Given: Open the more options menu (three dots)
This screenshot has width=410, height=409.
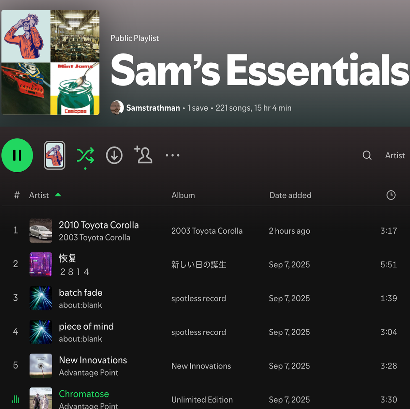Looking at the screenshot, I should coord(172,155).
